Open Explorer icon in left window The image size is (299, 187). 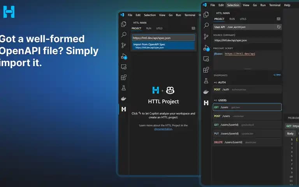[x=123, y=24]
